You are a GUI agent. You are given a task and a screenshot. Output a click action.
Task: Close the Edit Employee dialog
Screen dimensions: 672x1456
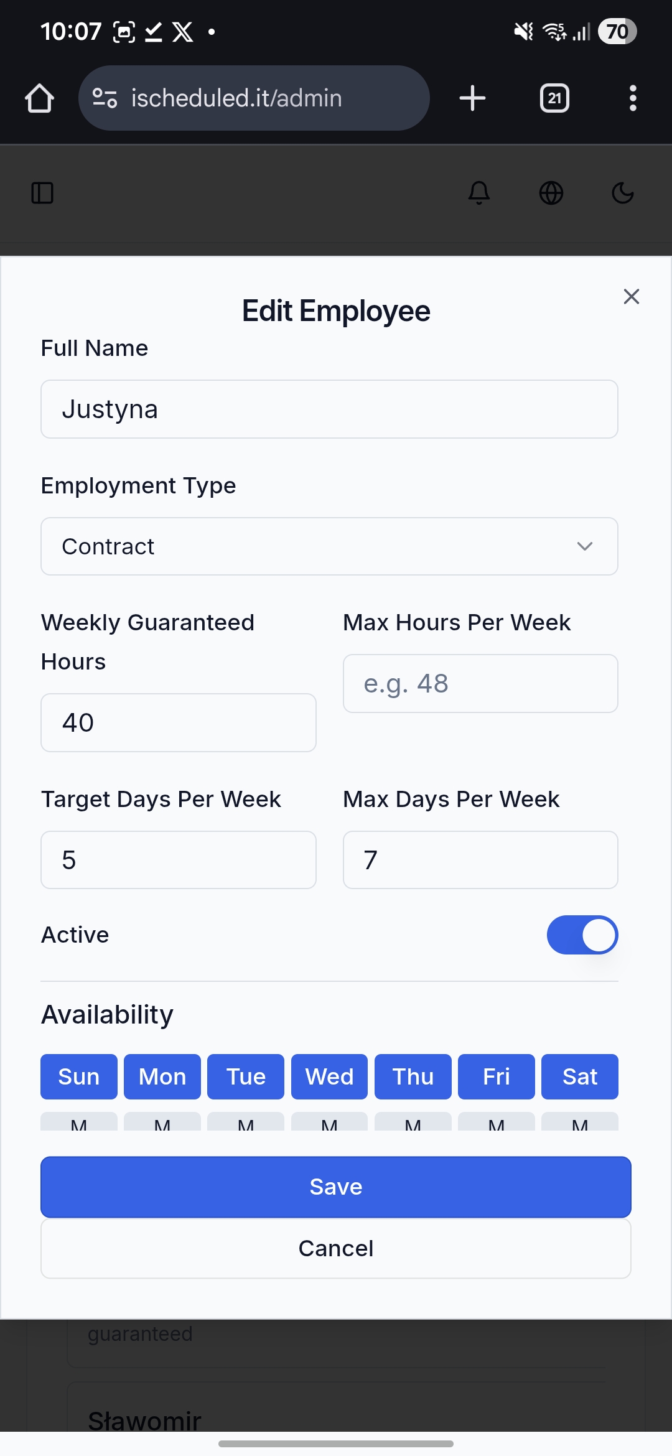632,297
